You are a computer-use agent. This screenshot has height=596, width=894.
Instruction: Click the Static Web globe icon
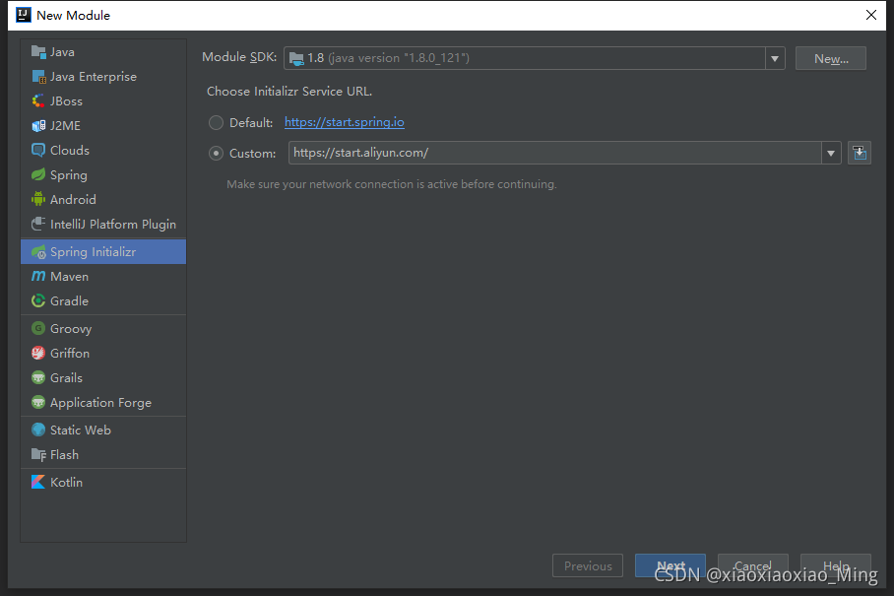pos(38,430)
